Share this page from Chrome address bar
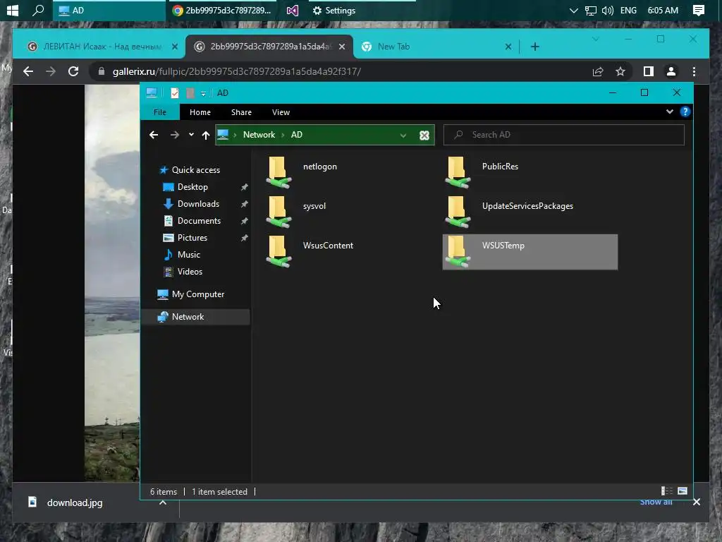This screenshot has width=722, height=542. 598,71
